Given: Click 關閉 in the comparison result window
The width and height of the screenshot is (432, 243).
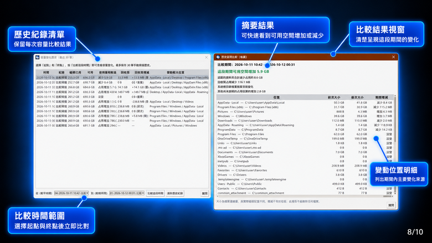Looking at the screenshot, I should coord(391,205).
